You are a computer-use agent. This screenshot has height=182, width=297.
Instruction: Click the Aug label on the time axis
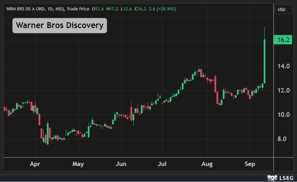207,164
